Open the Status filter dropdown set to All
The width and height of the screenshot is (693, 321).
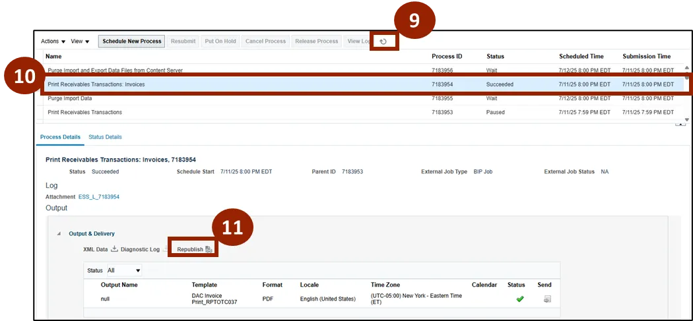tap(124, 270)
